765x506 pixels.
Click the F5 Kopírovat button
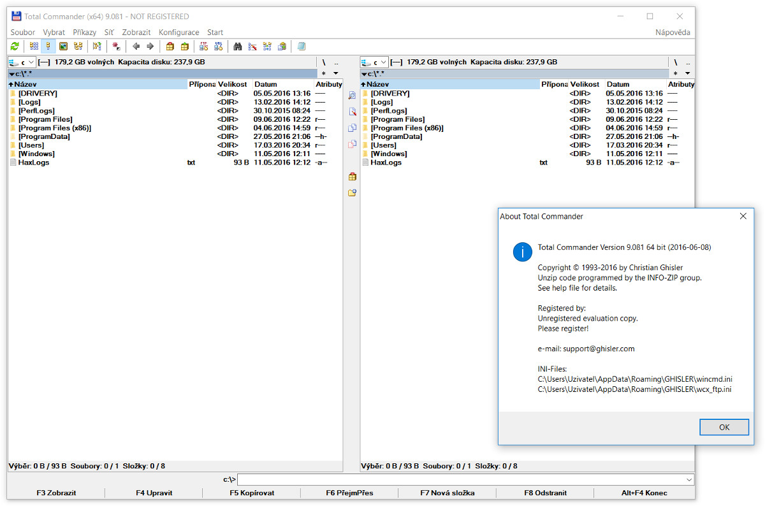pyautogui.click(x=252, y=493)
